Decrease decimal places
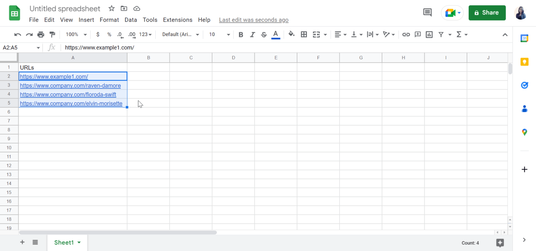 120,34
